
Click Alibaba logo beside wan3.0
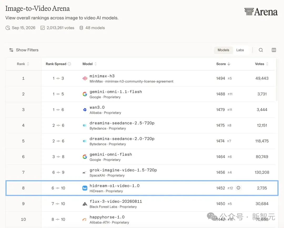coord(85,110)
